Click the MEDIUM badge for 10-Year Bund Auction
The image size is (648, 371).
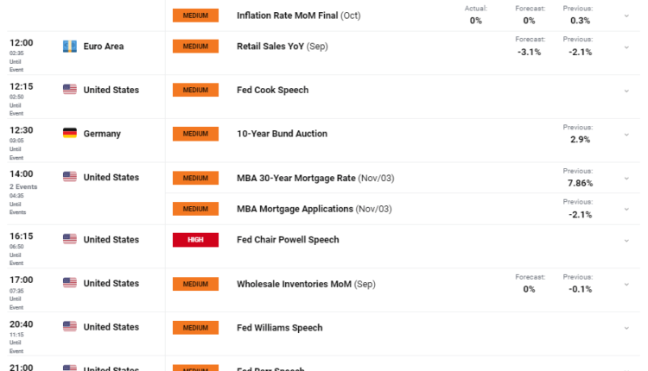pos(195,134)
